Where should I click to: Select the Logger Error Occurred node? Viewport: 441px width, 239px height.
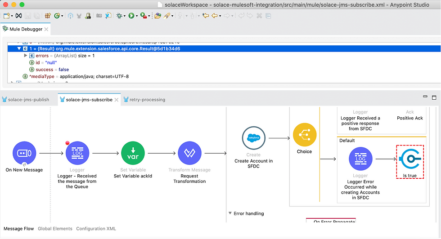click(x=360, y=159)
